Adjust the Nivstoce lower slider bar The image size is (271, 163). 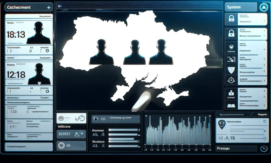click(123, 141)
